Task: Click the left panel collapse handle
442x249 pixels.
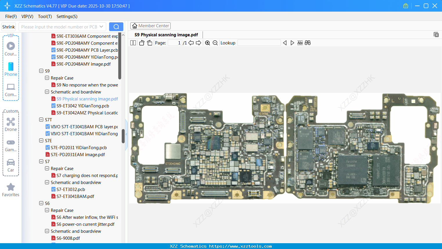Action: point(126,135)
